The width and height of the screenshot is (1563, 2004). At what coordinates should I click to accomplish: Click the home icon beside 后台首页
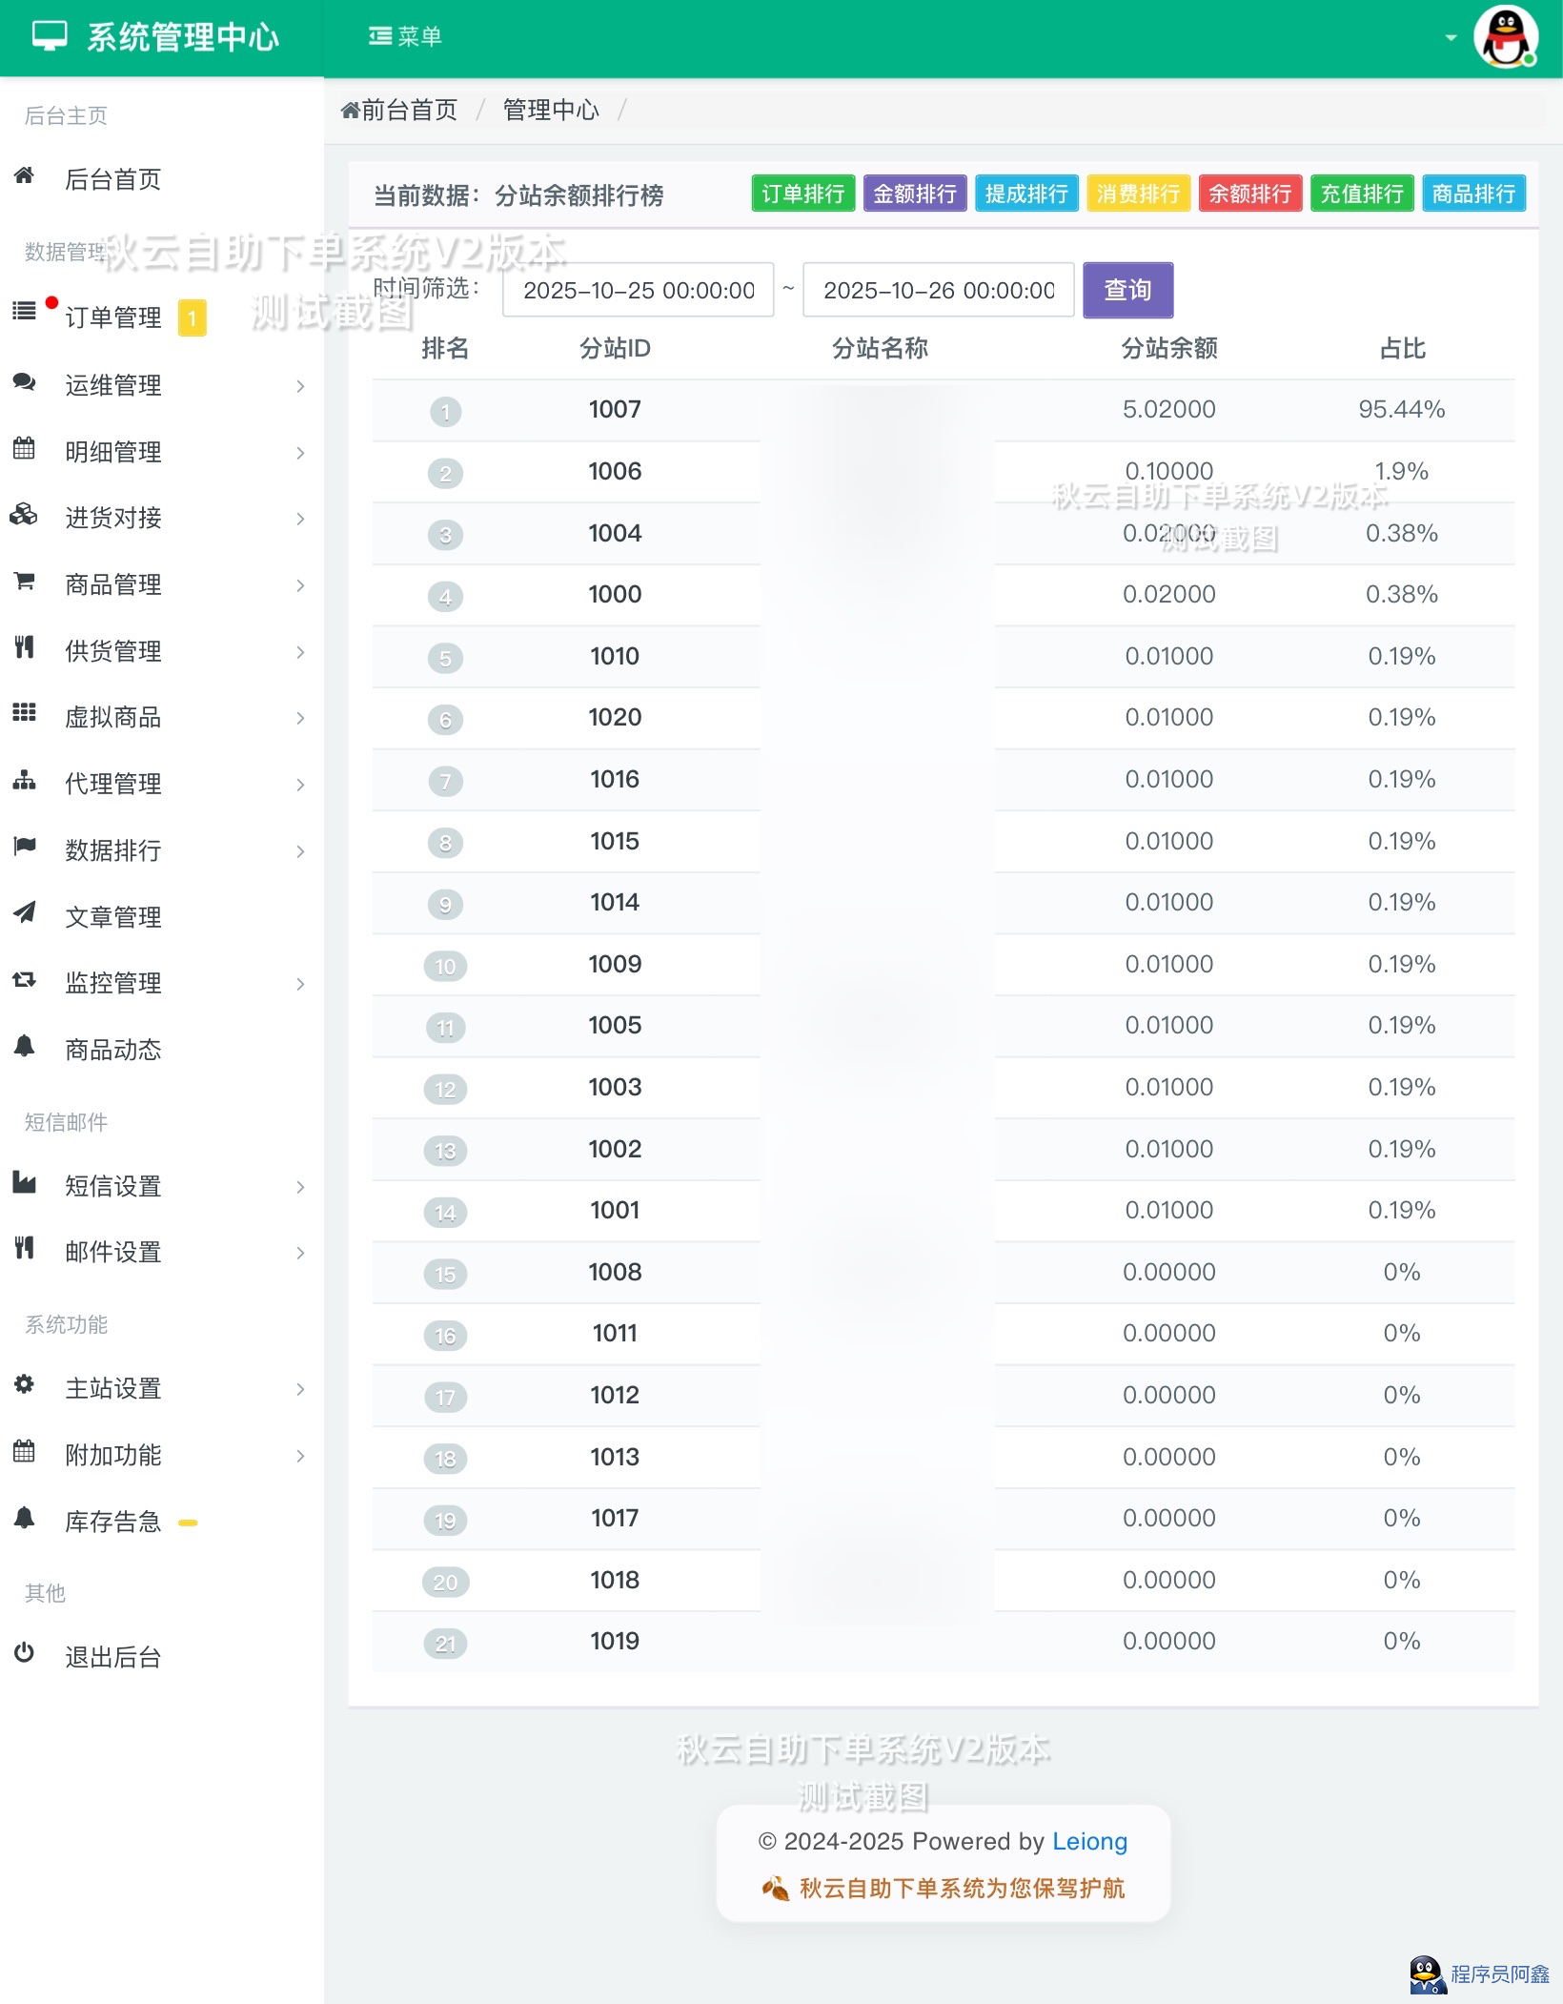point(24,175)
